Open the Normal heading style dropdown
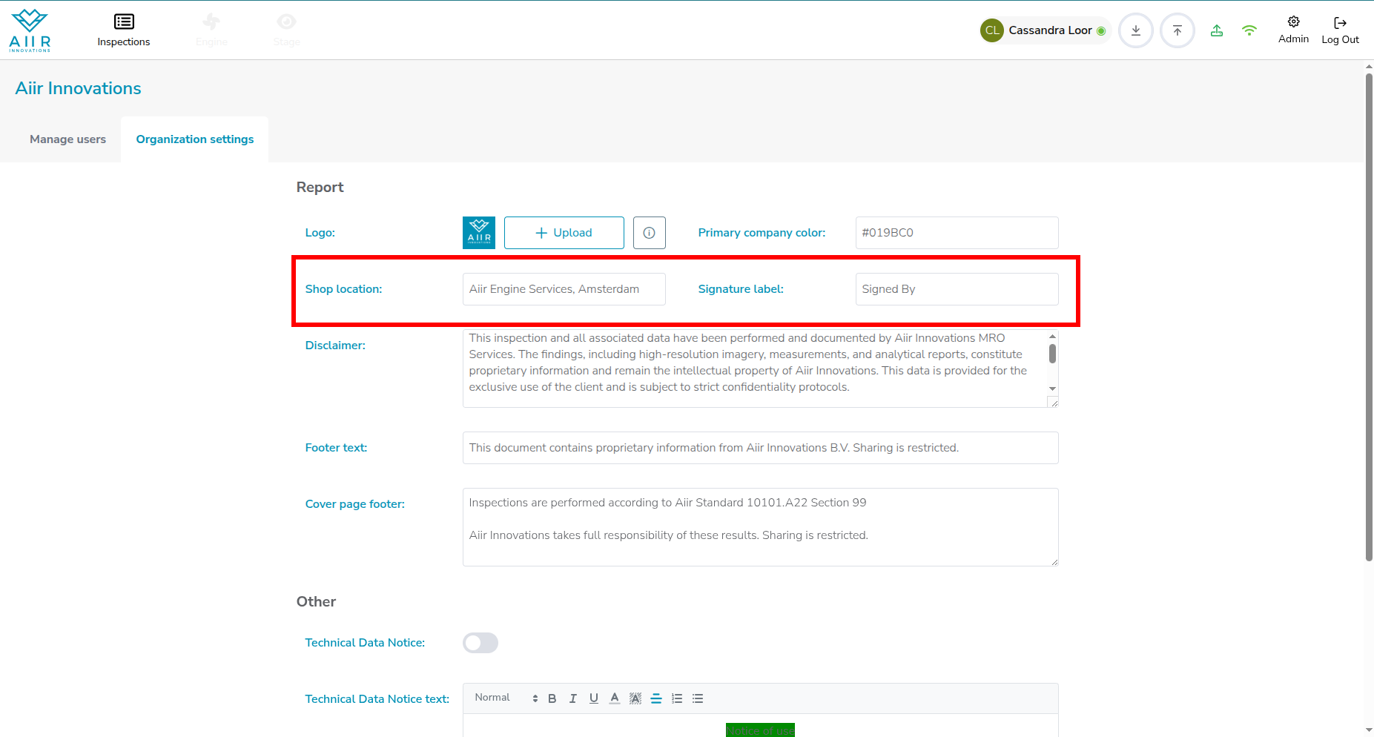Viewport: 1374px width, 737px height. (x=506, y=698)
